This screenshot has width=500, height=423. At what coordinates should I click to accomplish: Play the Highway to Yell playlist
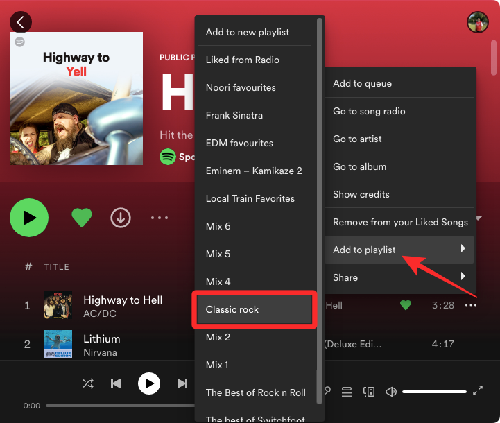coord(29,218)
